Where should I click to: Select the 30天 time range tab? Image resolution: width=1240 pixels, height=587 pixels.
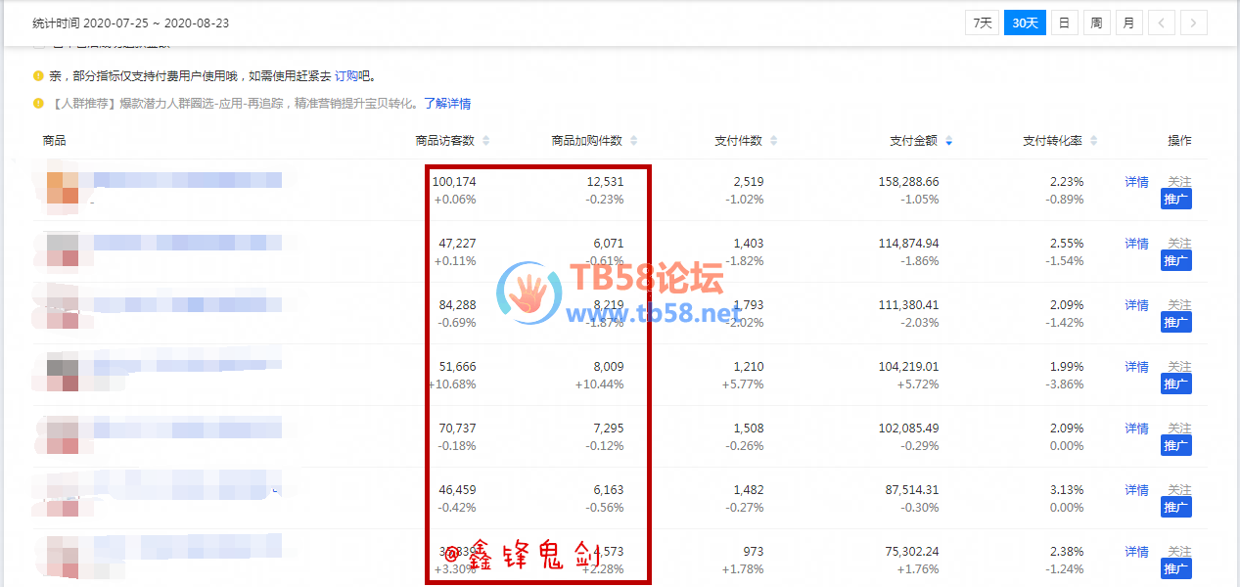[x=1025, y=23]
